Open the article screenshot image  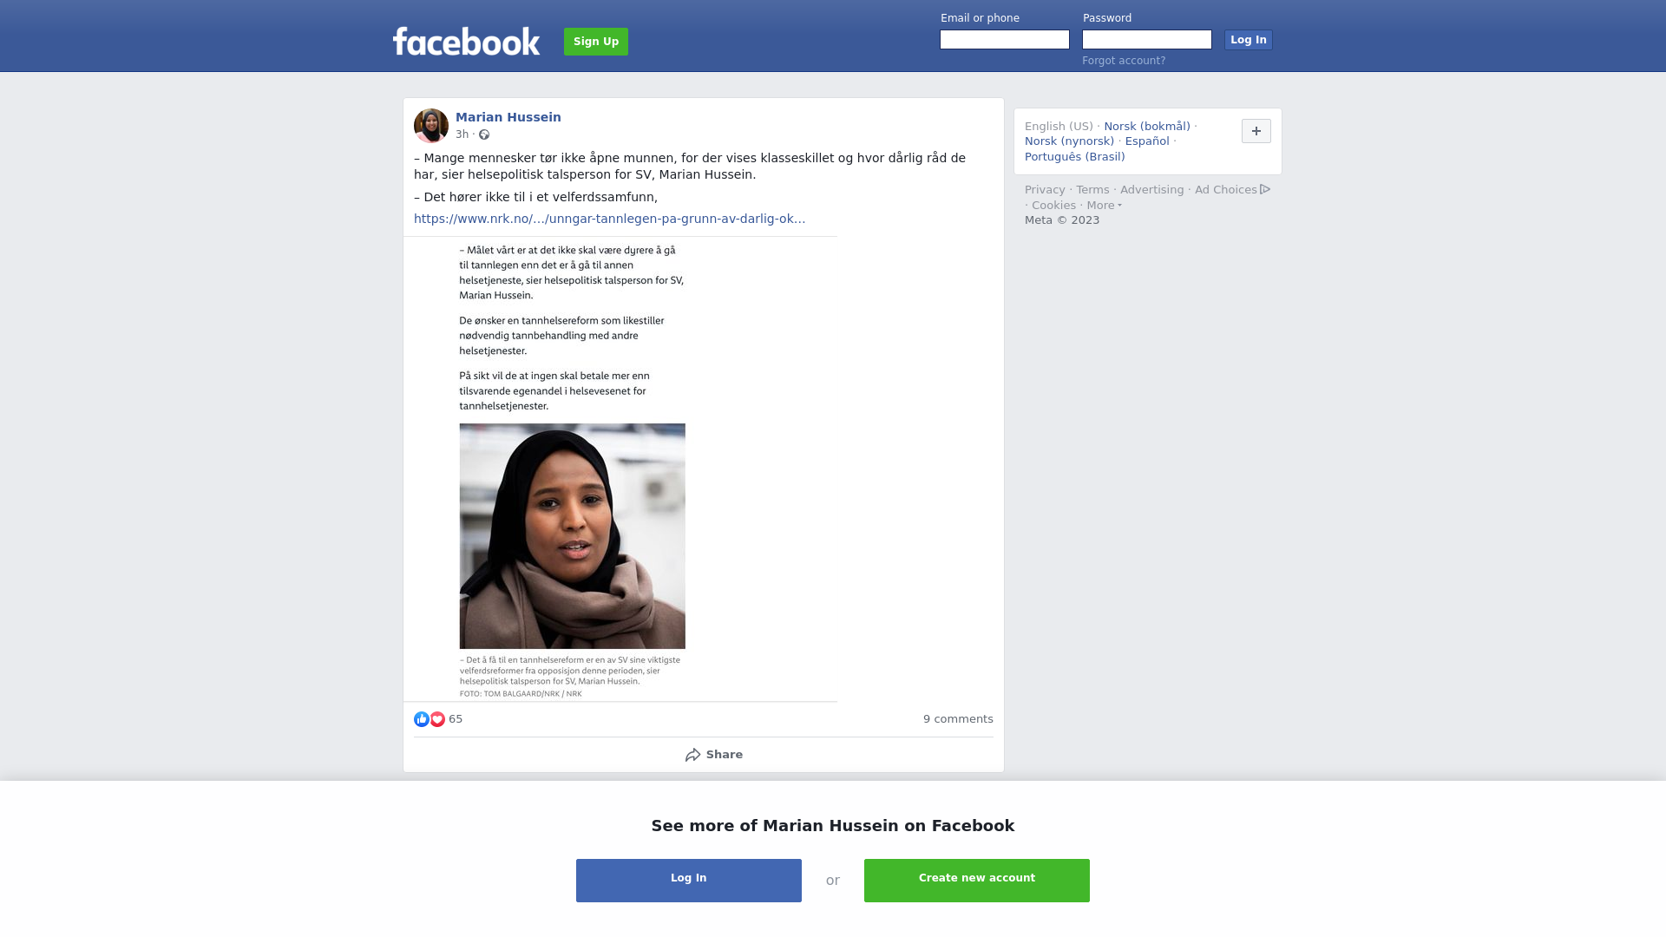coord(620,468)
